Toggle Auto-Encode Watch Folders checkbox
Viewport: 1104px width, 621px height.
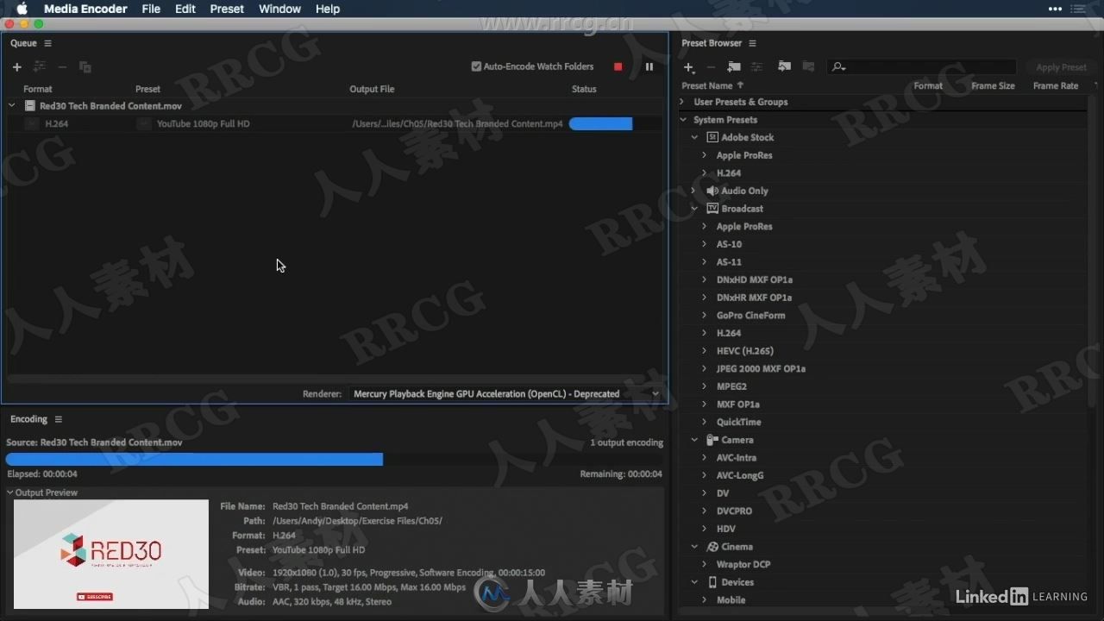[476, 66]
